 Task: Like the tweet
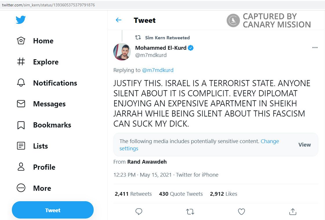click(x=241, y=212)
